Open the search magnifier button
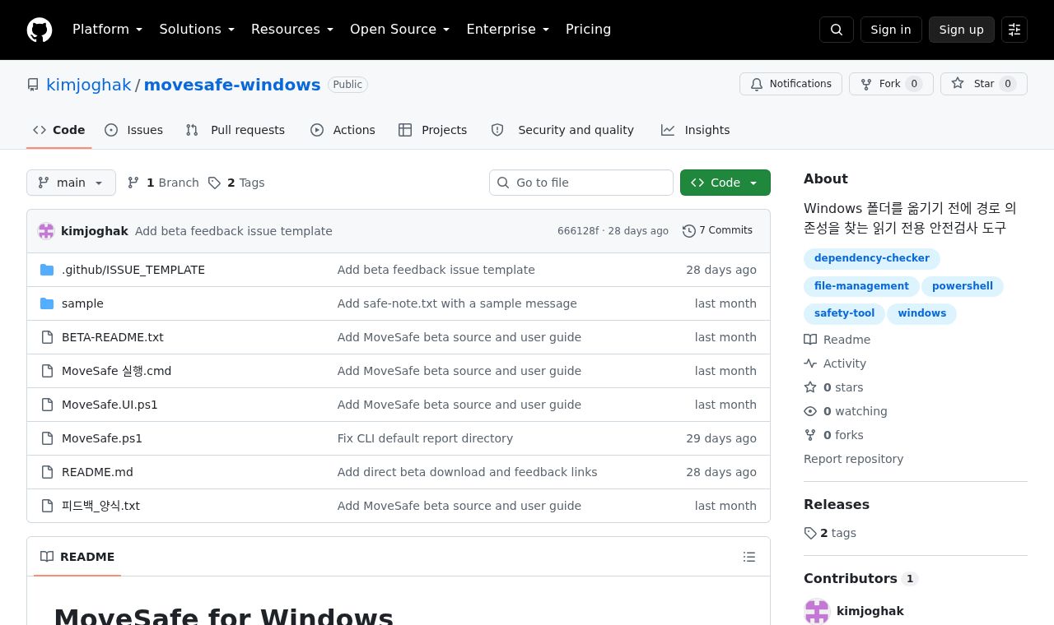The image size is (1054, 625). [x=837, y=30]
